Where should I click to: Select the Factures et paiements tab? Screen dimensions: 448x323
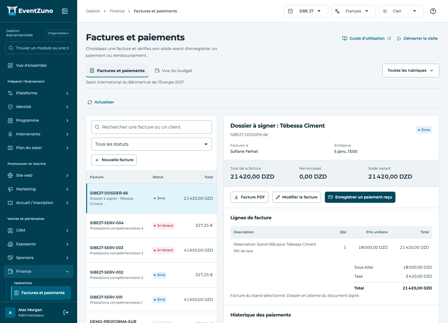(x=117, y=71)
